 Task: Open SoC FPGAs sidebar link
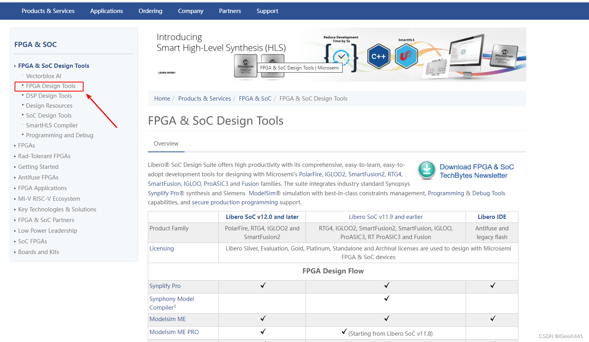tap(32, 241)
